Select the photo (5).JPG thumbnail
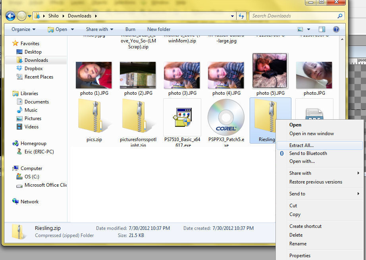 (x=270, y=71)
